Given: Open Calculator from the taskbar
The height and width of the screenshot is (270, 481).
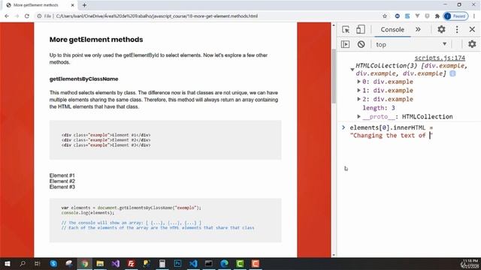Looking at the screenshot, I should (x=162, y=263).
